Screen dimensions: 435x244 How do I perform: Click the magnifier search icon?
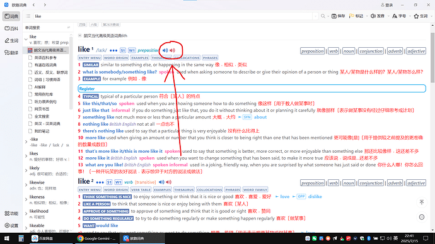point(323,16)
